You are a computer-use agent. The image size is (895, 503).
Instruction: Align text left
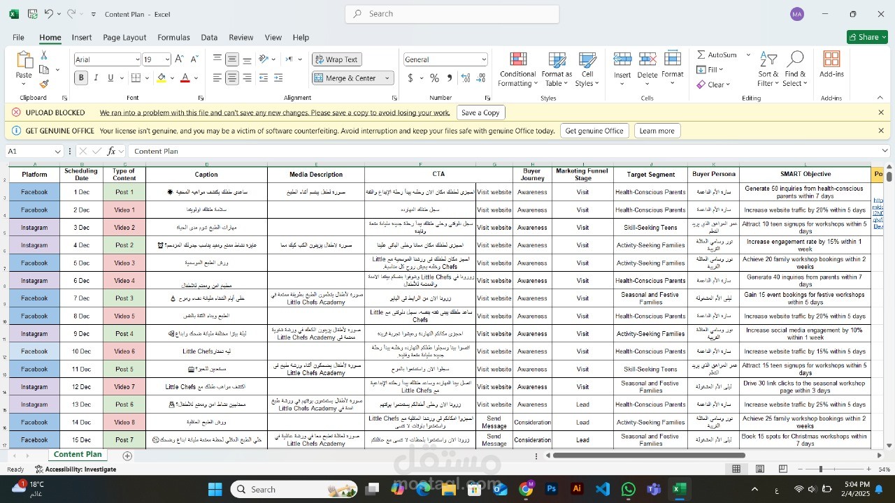point(217,78)
